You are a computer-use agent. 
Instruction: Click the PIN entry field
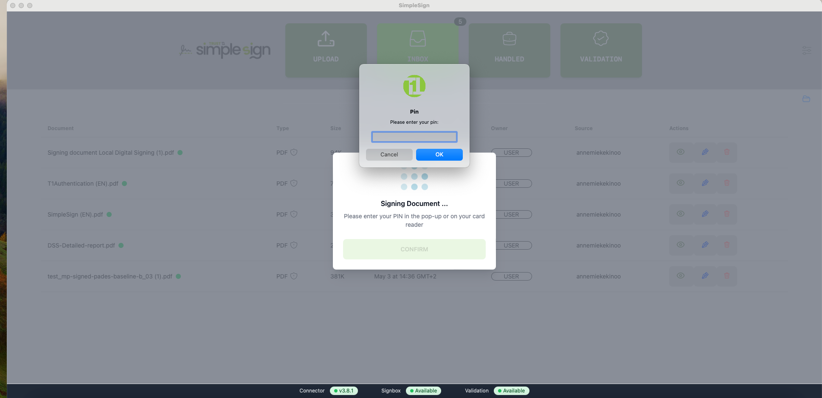414,137
